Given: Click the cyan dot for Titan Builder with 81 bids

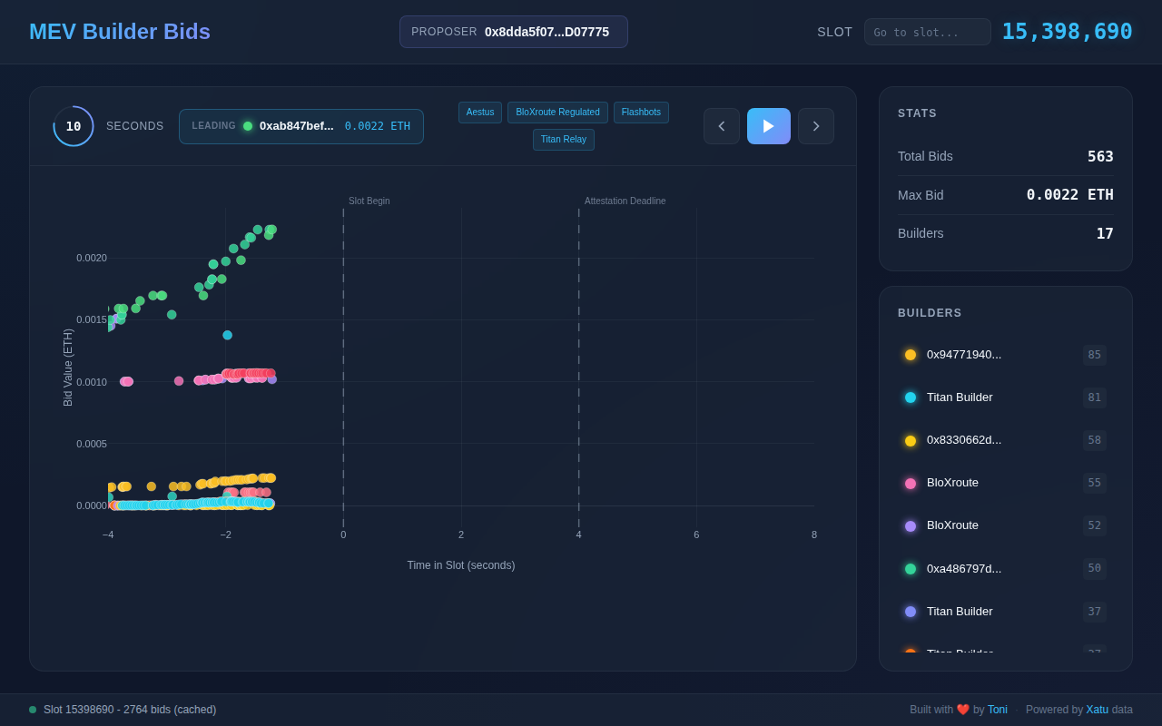Looking at the screenshot, I should (911, 397).
